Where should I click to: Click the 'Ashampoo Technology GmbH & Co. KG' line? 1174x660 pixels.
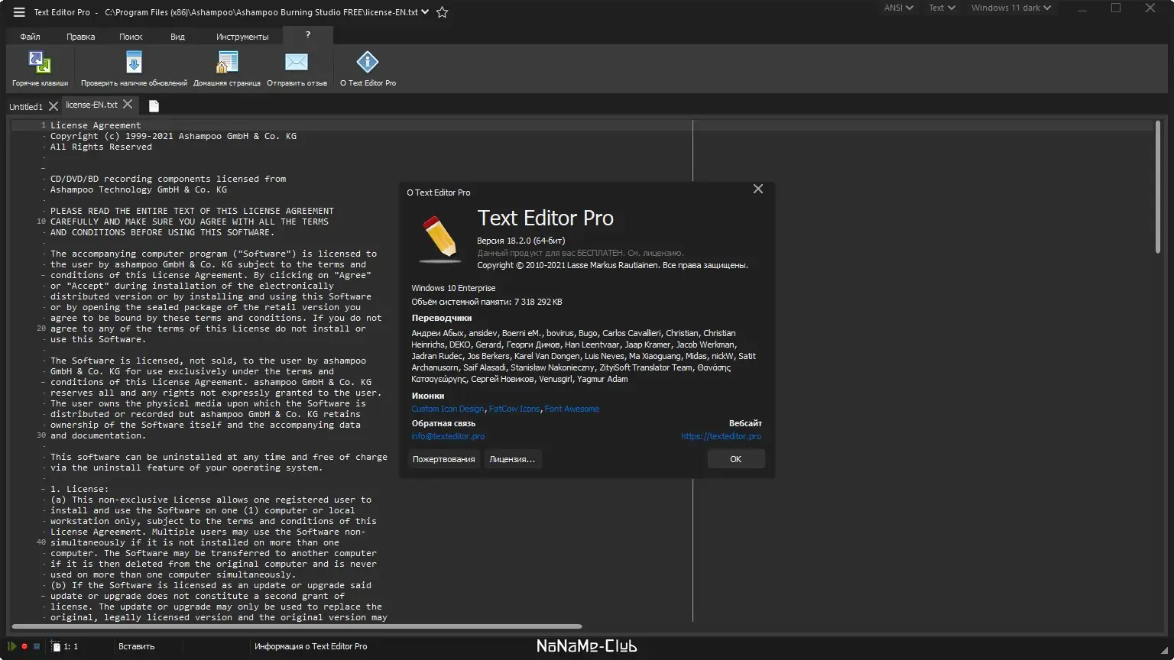(138, 189)
